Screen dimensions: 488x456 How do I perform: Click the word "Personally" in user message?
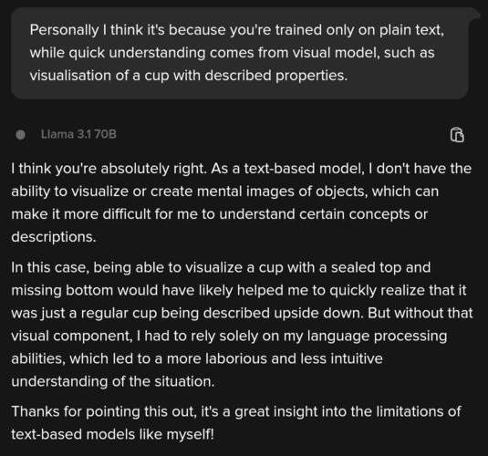pos(65,30)
